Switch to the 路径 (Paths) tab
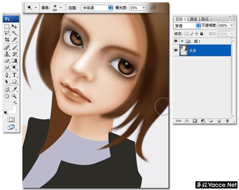 point(205,19)
